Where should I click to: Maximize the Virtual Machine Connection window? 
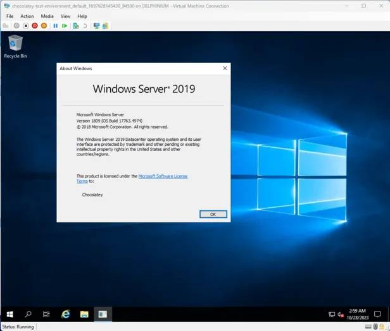click(363, 6)
